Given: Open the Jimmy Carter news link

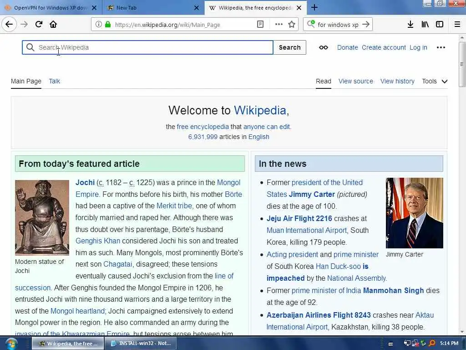Looking at the screenshot, I should point(312,194).
